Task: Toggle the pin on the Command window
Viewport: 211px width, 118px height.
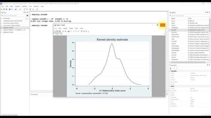Action: point(167,94)
